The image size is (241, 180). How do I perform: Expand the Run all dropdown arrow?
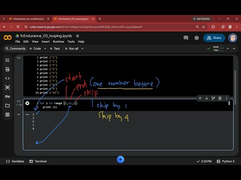[x=82, y=49]
